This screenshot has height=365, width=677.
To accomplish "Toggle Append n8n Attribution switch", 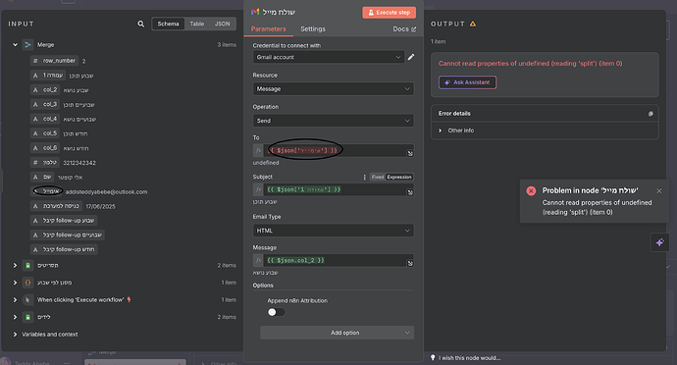I will pos(277,312).
